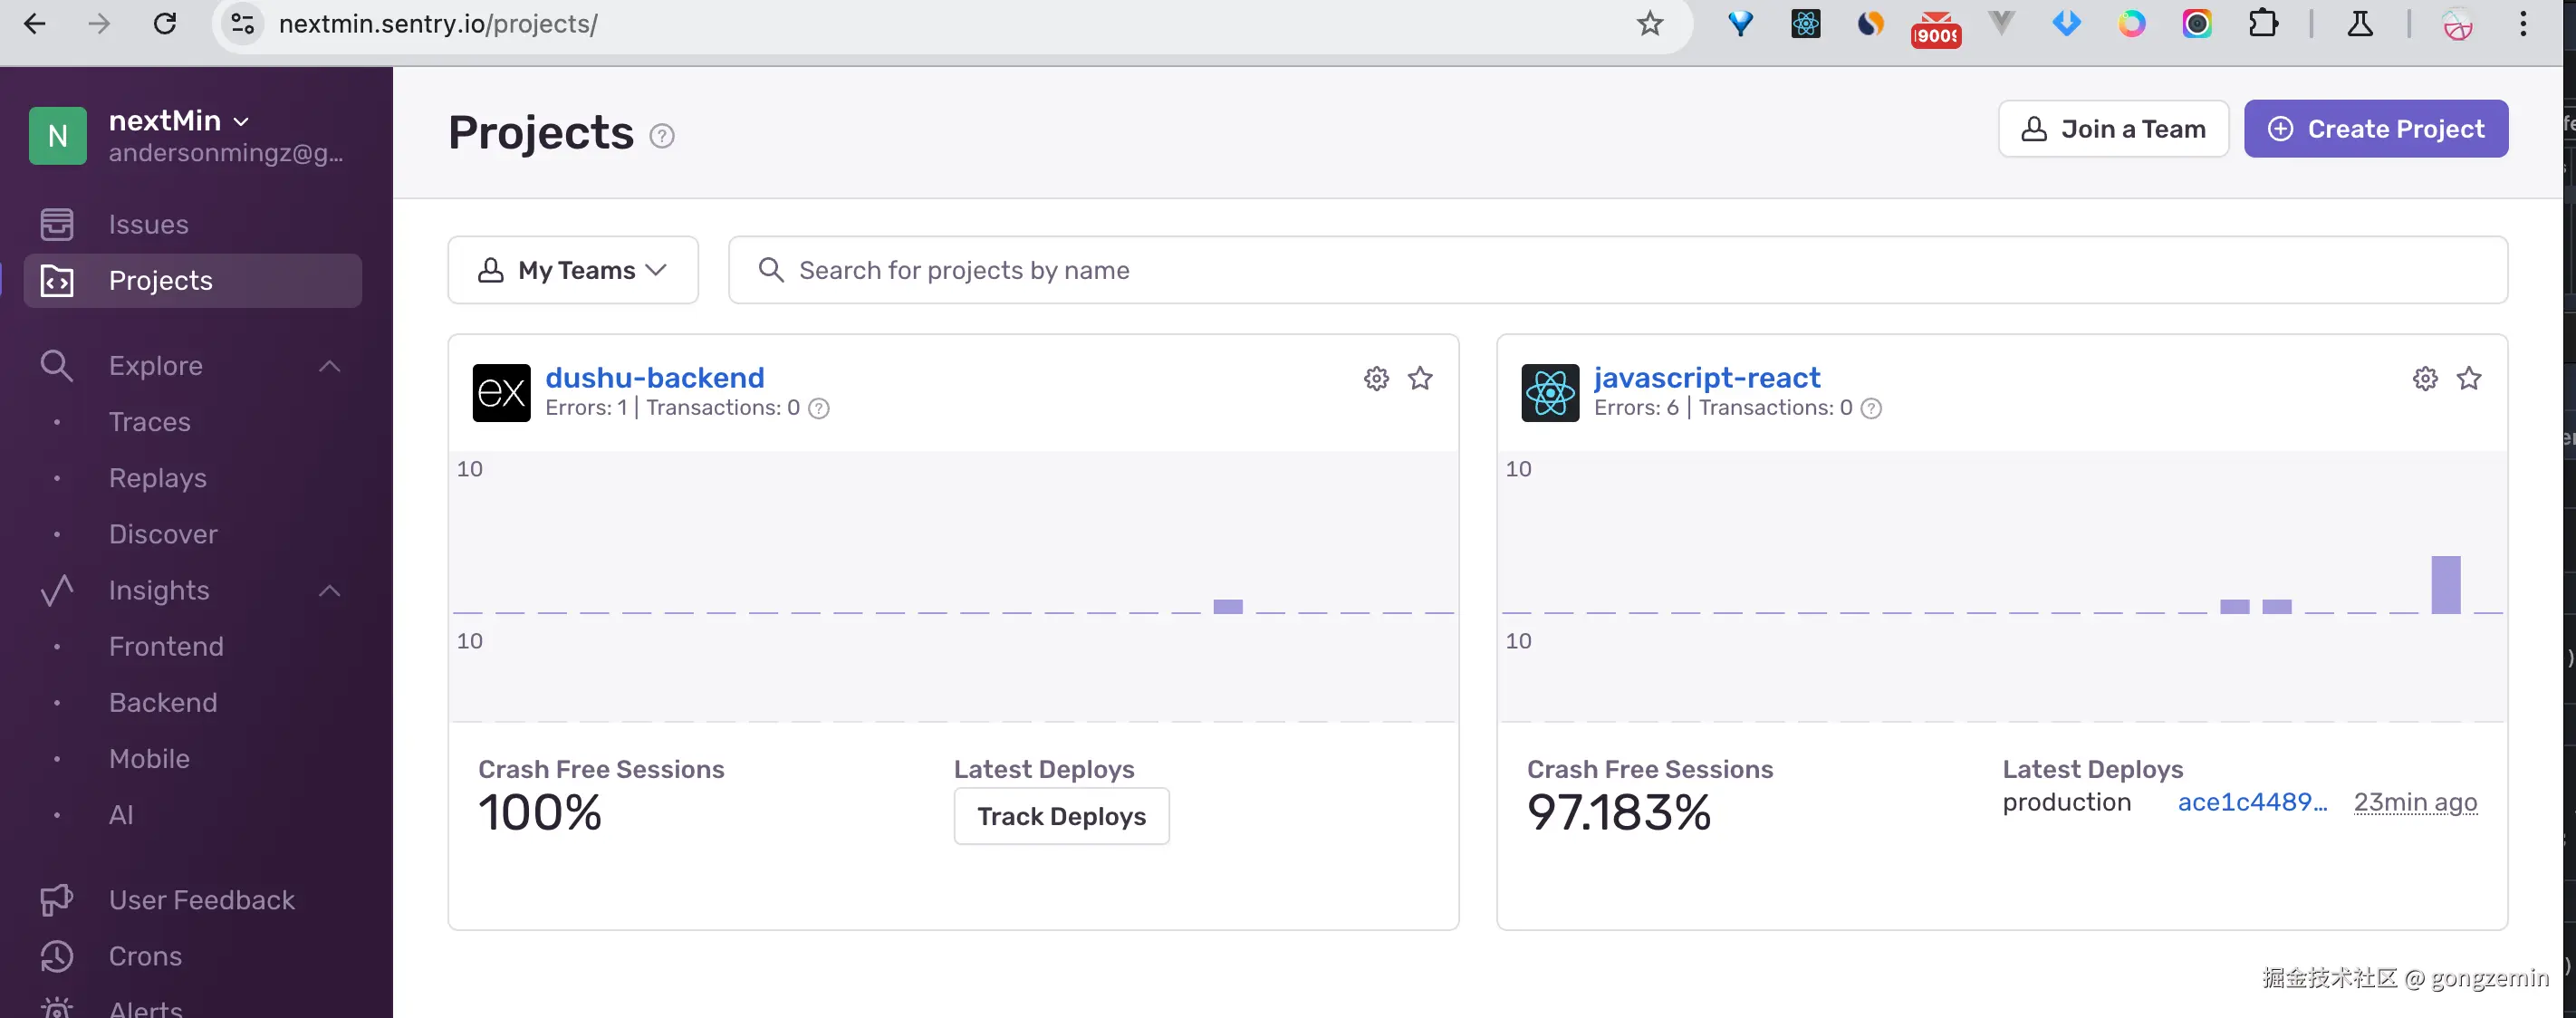
Task: Click the dushu-backend error bar in chart
Action: [1227, 606]
